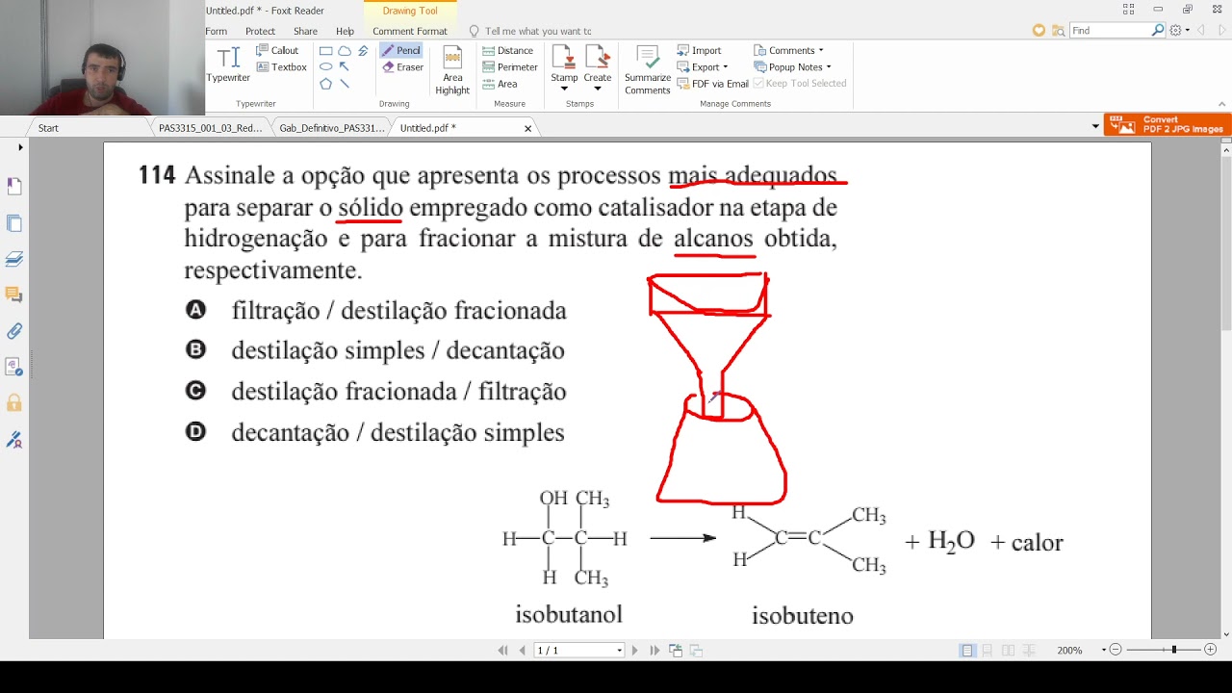Select the Eraser annotation tool
Screen dimensions: 1232x693
pyautogui.click(x=400, y=66)
